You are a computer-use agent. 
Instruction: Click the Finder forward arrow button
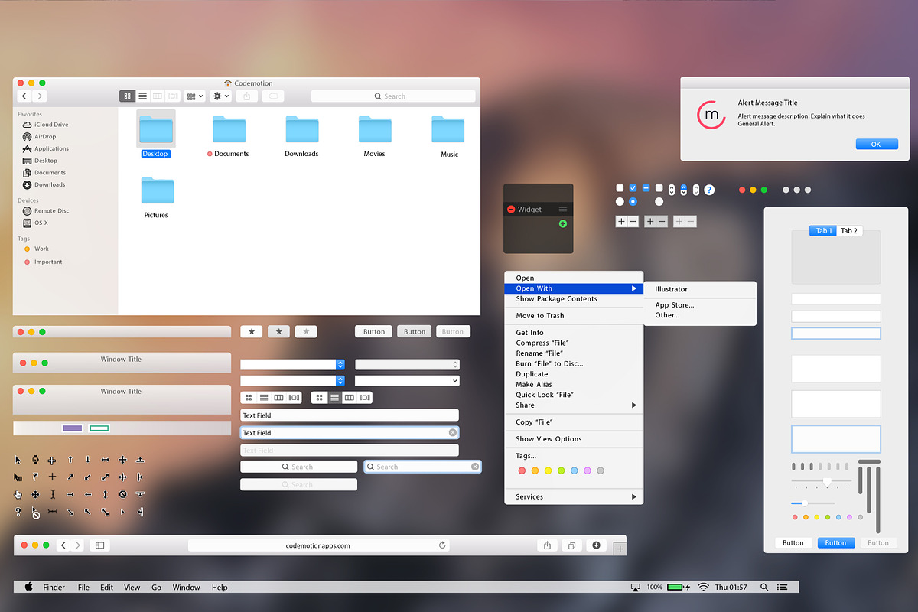point(39,96)
